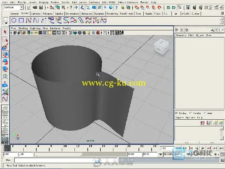
Task: Select the Soft Modification tool
Action: [5, 84]
